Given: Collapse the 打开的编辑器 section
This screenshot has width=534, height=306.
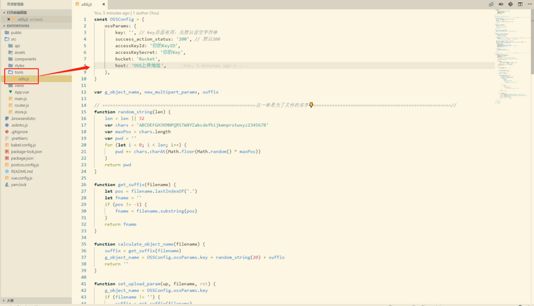Looking at the screenshot, I should 36,13.
